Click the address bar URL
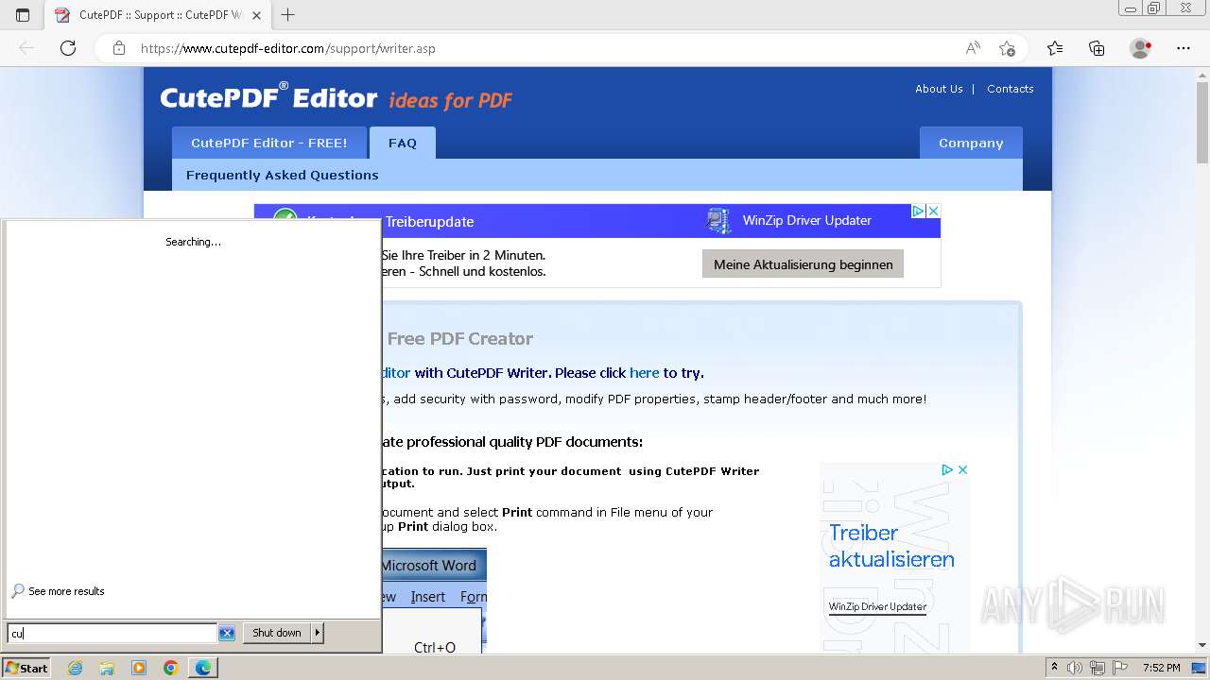This screenshot has height=680, width=1210. [288, 48]
